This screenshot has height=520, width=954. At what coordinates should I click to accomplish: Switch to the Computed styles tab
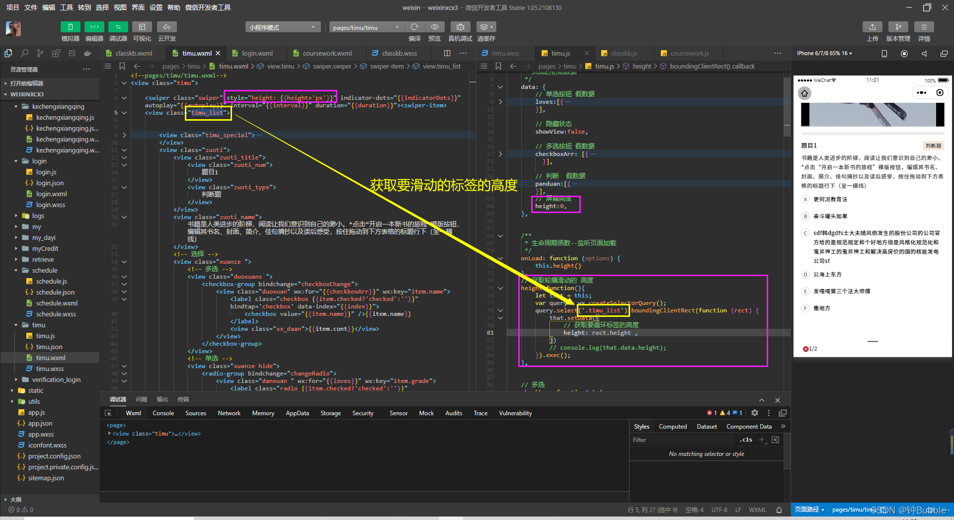tap(673, 427)
